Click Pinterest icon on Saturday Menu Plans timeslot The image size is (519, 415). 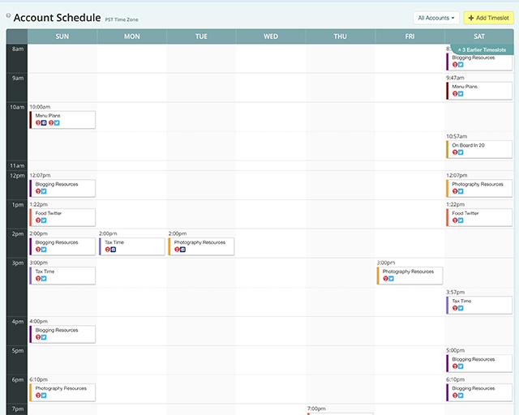[455, 94]
